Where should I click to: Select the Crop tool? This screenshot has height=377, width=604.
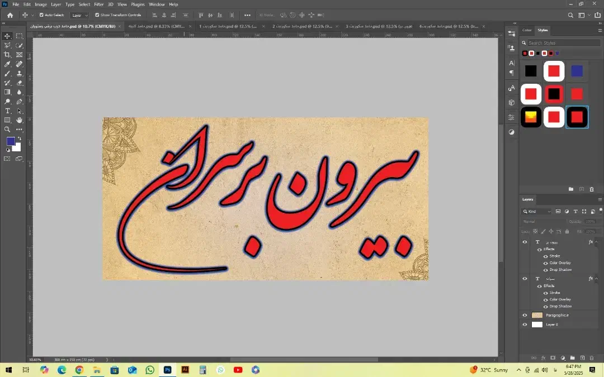(7, 55)
